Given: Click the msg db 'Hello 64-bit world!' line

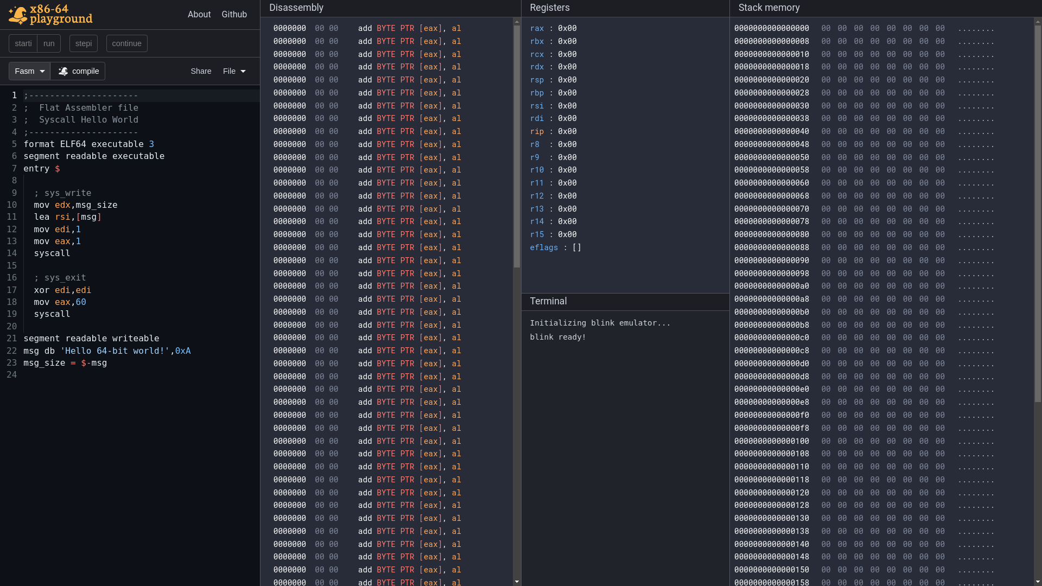Looking at the screenshot, I should click(x=107, y=351).
